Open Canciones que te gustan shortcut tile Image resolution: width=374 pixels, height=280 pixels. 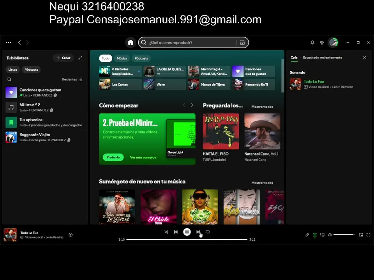pyautogui.click(x=253, y=72)
